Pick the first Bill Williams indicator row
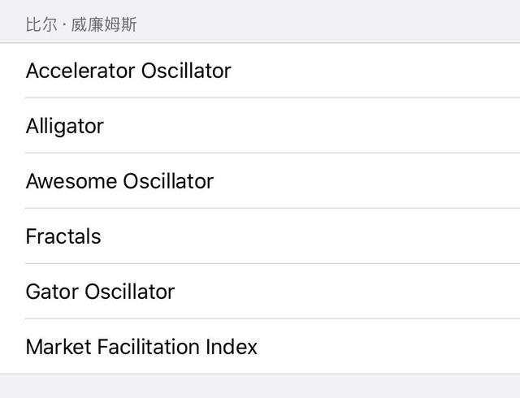 click(260, 71)
